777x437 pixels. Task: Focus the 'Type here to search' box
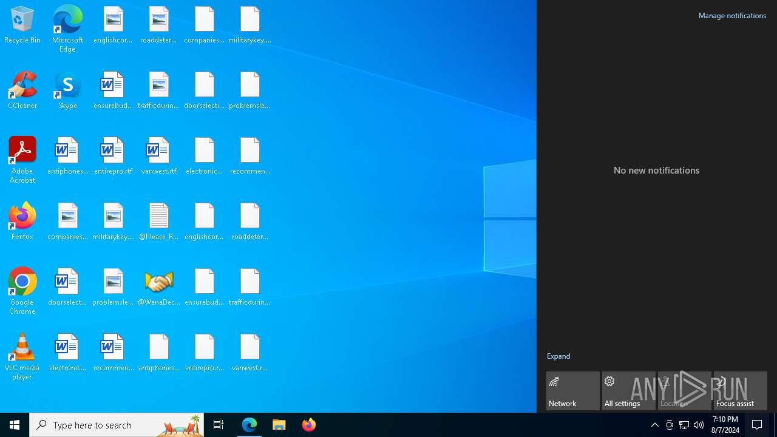(x=117, y=425)
